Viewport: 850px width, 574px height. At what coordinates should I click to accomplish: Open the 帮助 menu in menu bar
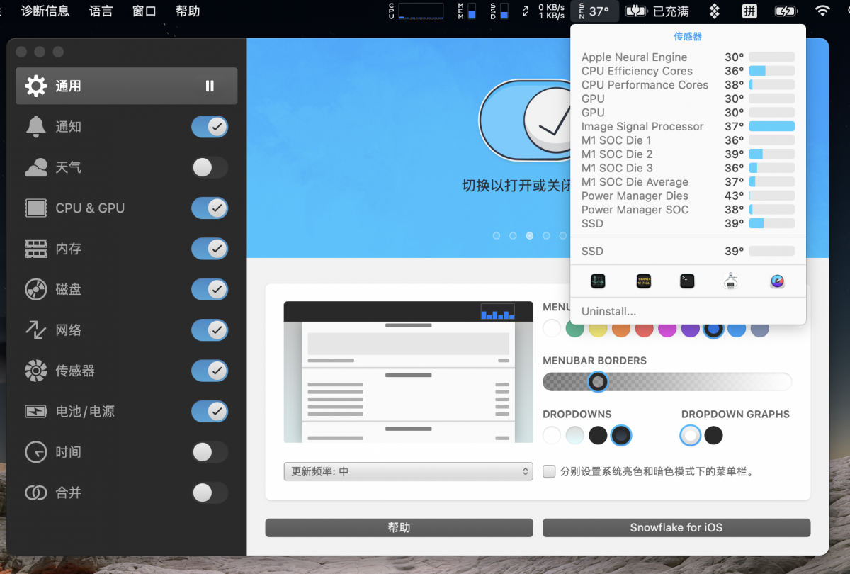tap(188, 11)
